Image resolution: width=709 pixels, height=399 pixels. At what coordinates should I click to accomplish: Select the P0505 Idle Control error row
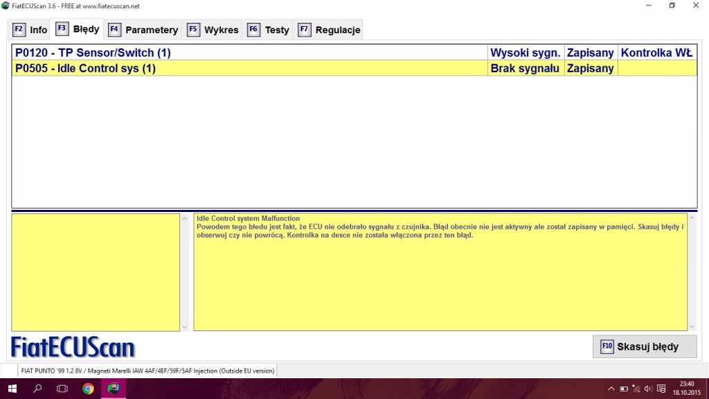pyautogui.click(x=249, y=69)
